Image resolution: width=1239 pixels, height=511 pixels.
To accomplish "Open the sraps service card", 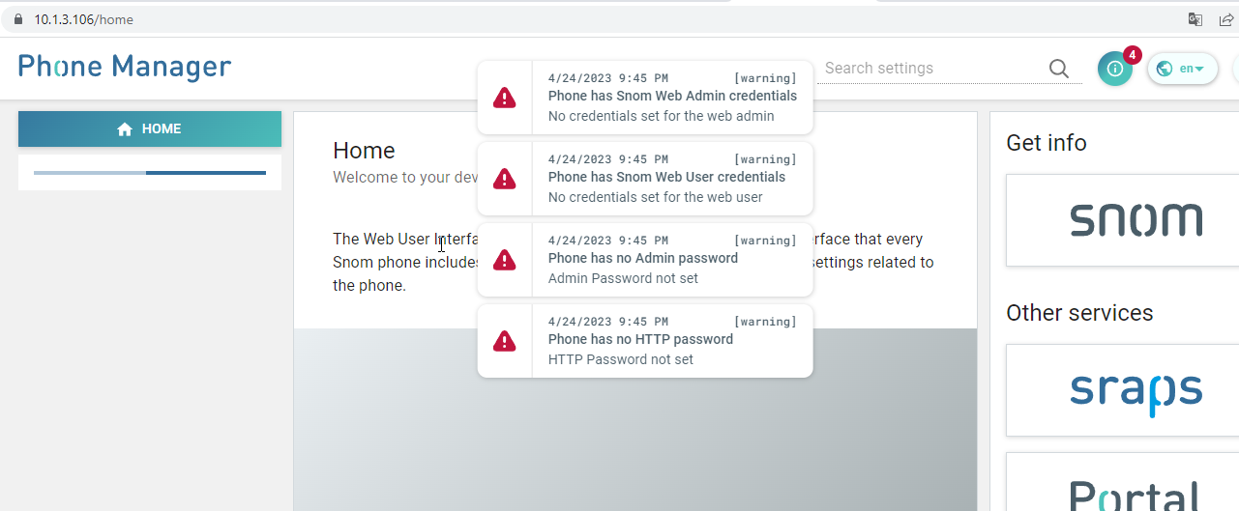I will 1123,390.
